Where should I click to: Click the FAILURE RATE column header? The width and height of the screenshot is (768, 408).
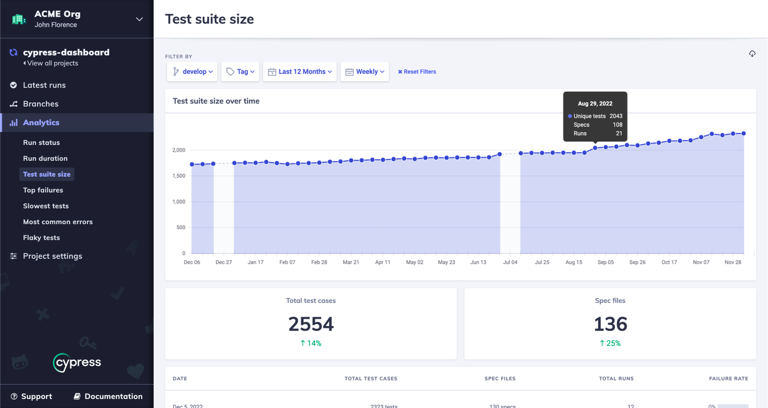(729, 379)
